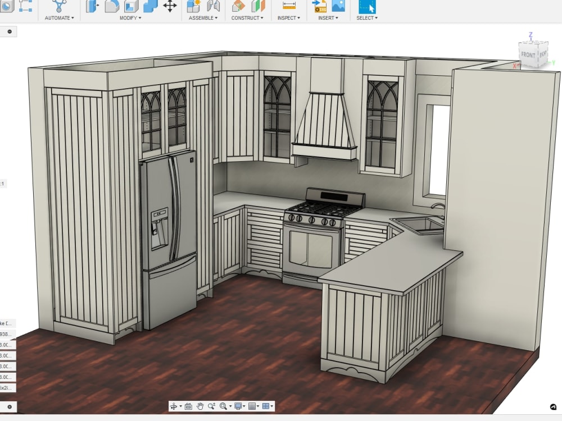
Task: Click the Zoom magnifier icon in navigation bar
Action: coord(211,405)
